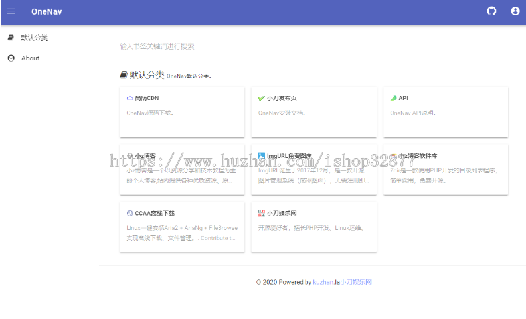Open the CCAA离线下载 card
This screenshot has width=526, height=319.
[182, 227]
